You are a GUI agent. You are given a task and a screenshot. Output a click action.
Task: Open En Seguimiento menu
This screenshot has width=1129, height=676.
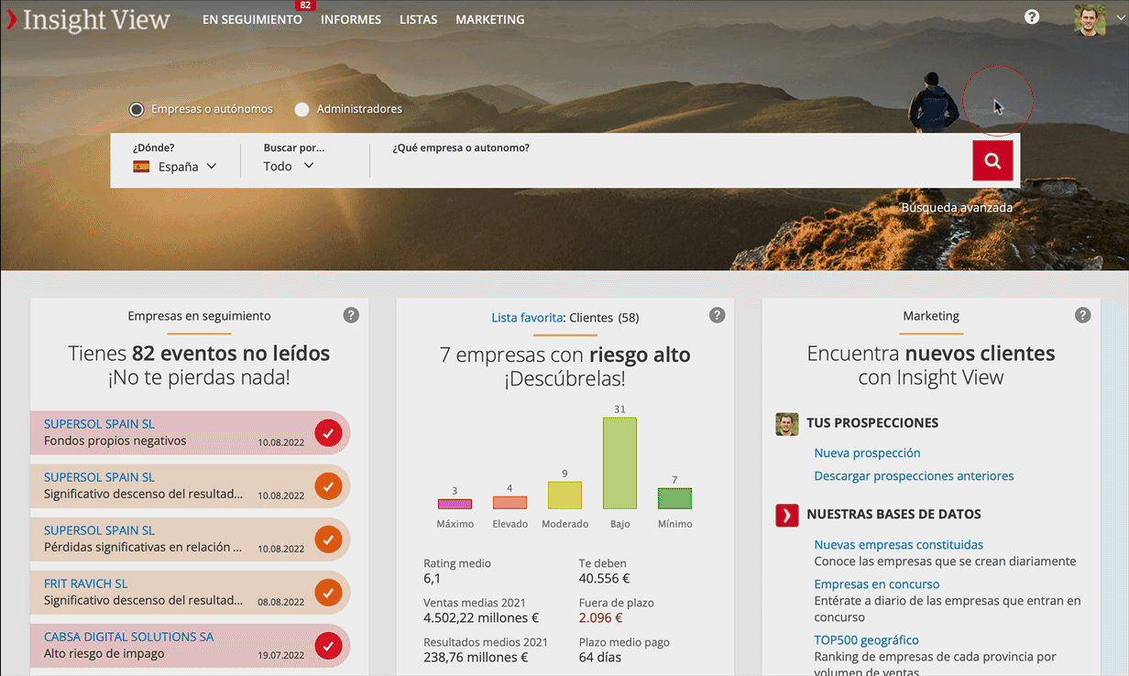pos(252,19)
